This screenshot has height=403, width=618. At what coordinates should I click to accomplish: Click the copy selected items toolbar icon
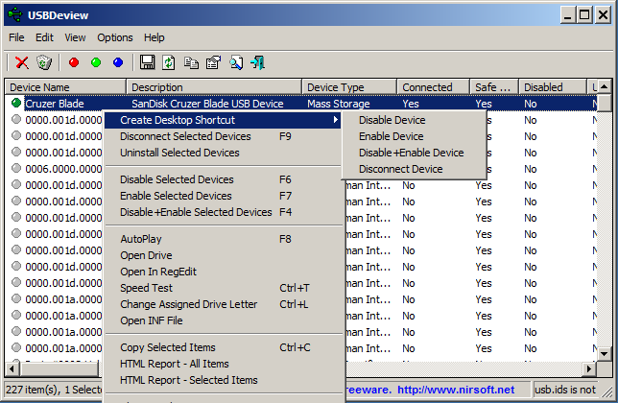(x=191, y=62)
